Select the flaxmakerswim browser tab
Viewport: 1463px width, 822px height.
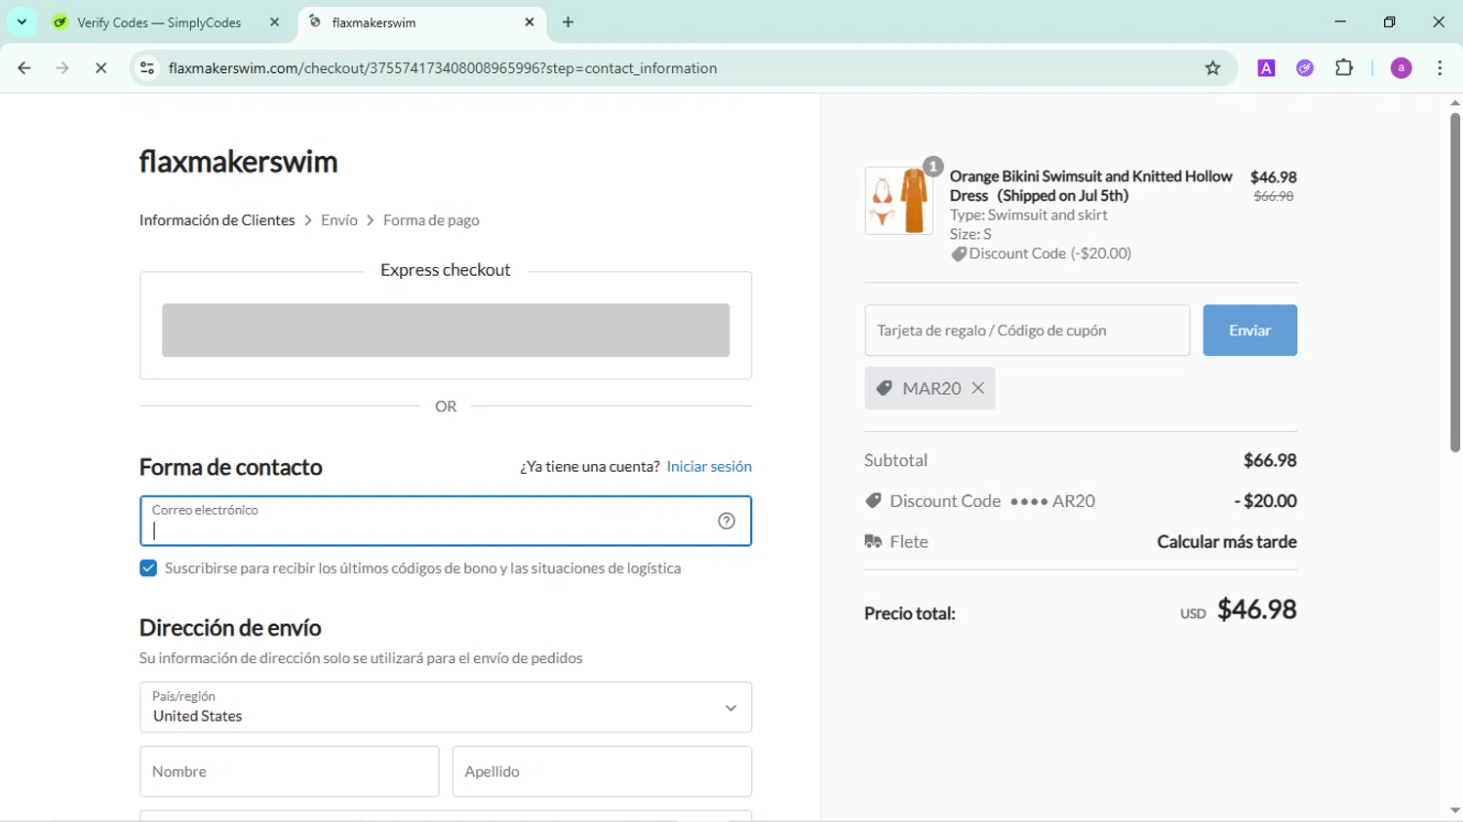coord(419,22)
